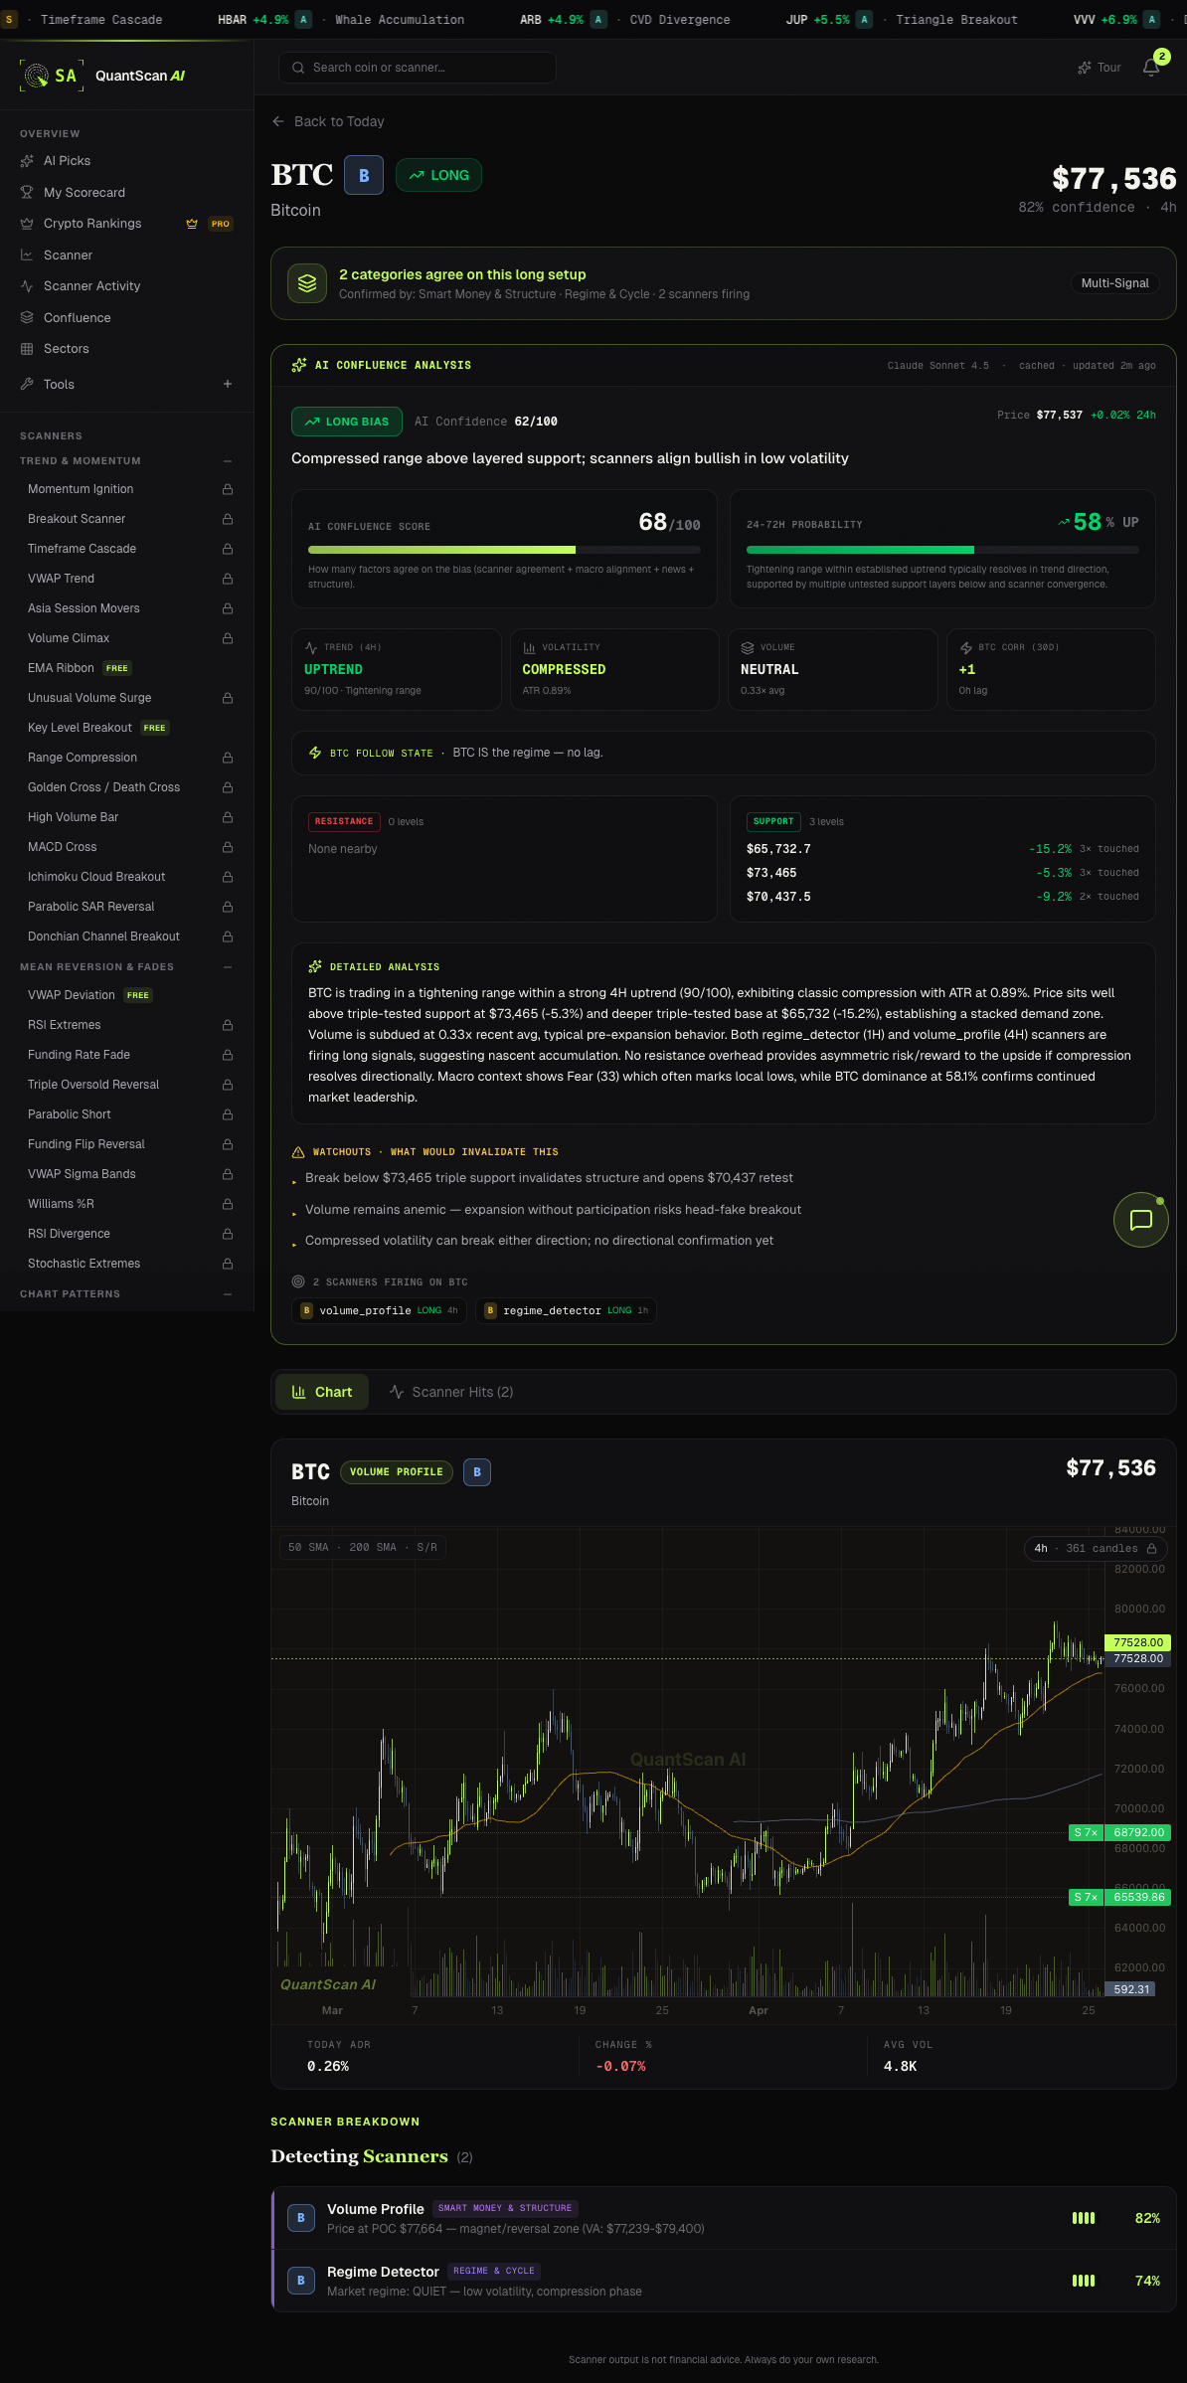Toggle the 200 SMA overlay label
This screenshot has height=2383, width=1187.
[x=373, y=1547]
